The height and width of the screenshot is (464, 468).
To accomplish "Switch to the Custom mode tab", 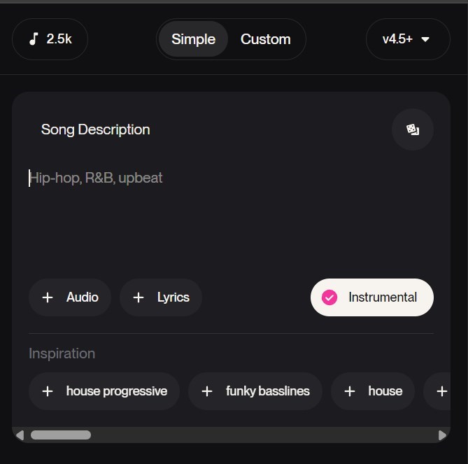I will click(x=266, y=39).
